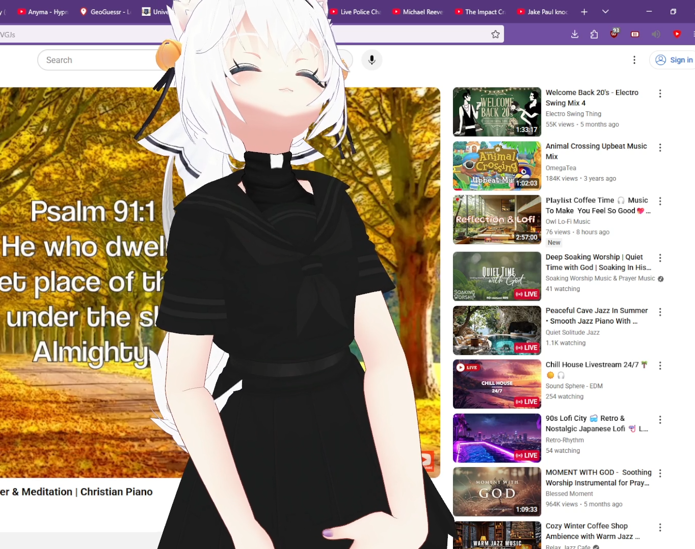This screenshot has width=695, height=549.
Task: Click channel name Retro-Rhythm
Action: tap(565, 440)
